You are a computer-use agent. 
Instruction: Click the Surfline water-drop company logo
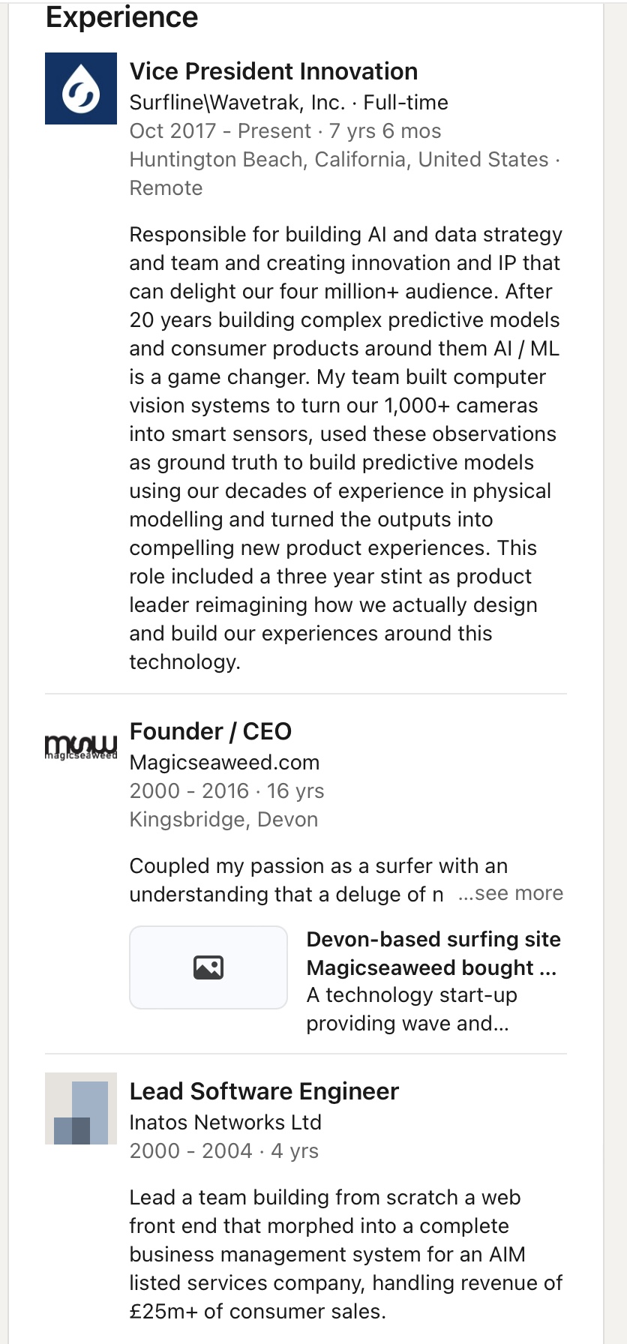coord(81,88)
